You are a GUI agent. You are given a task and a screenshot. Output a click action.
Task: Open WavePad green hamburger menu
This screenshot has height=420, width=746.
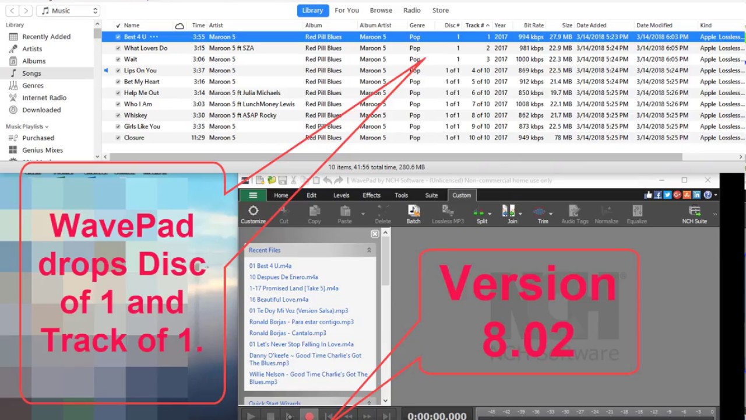pos(253,195)
